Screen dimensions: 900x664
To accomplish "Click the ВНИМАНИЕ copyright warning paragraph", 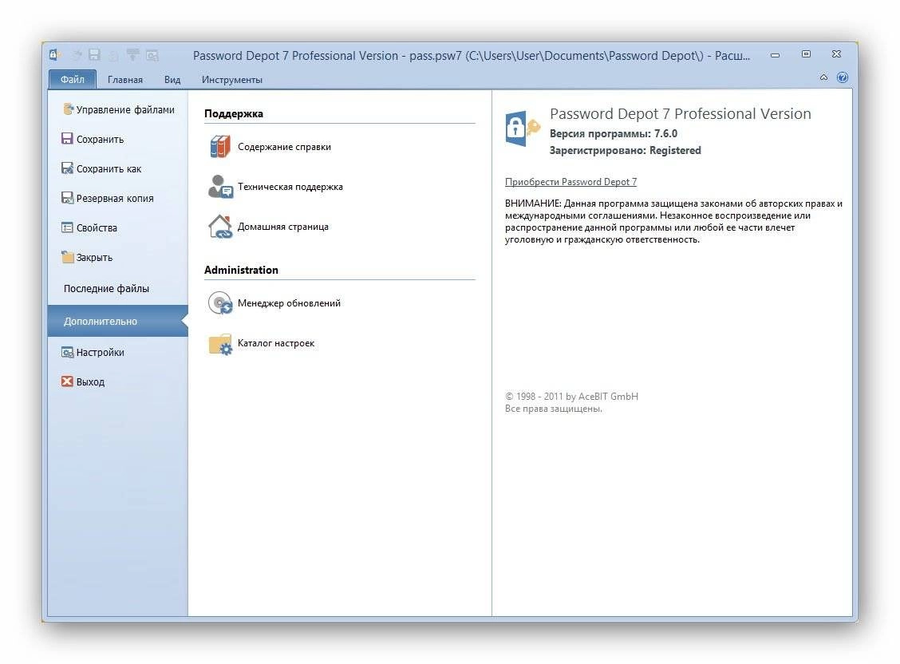I will (673, 222).
